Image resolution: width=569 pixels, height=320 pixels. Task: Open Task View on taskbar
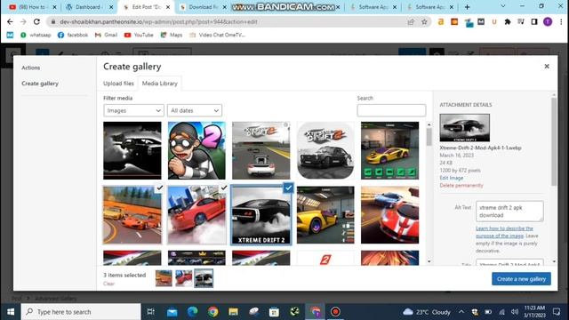click(150, 312)
